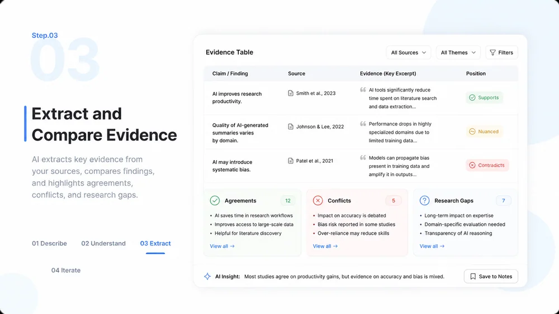Click the Research Gaps count badge 7
559x314 pixels.
[x=504, y=201]
